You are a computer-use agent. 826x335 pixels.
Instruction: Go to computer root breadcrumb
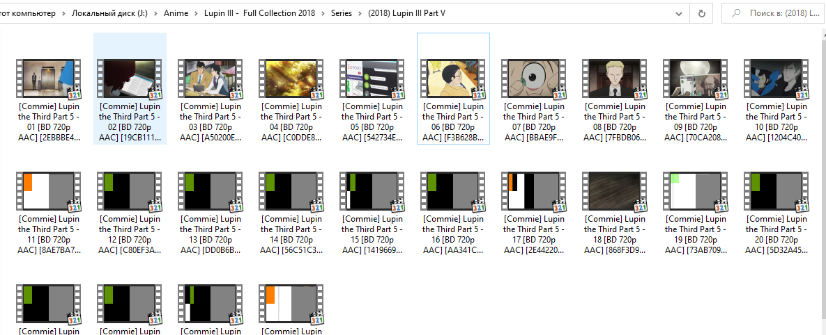(27, 14)
